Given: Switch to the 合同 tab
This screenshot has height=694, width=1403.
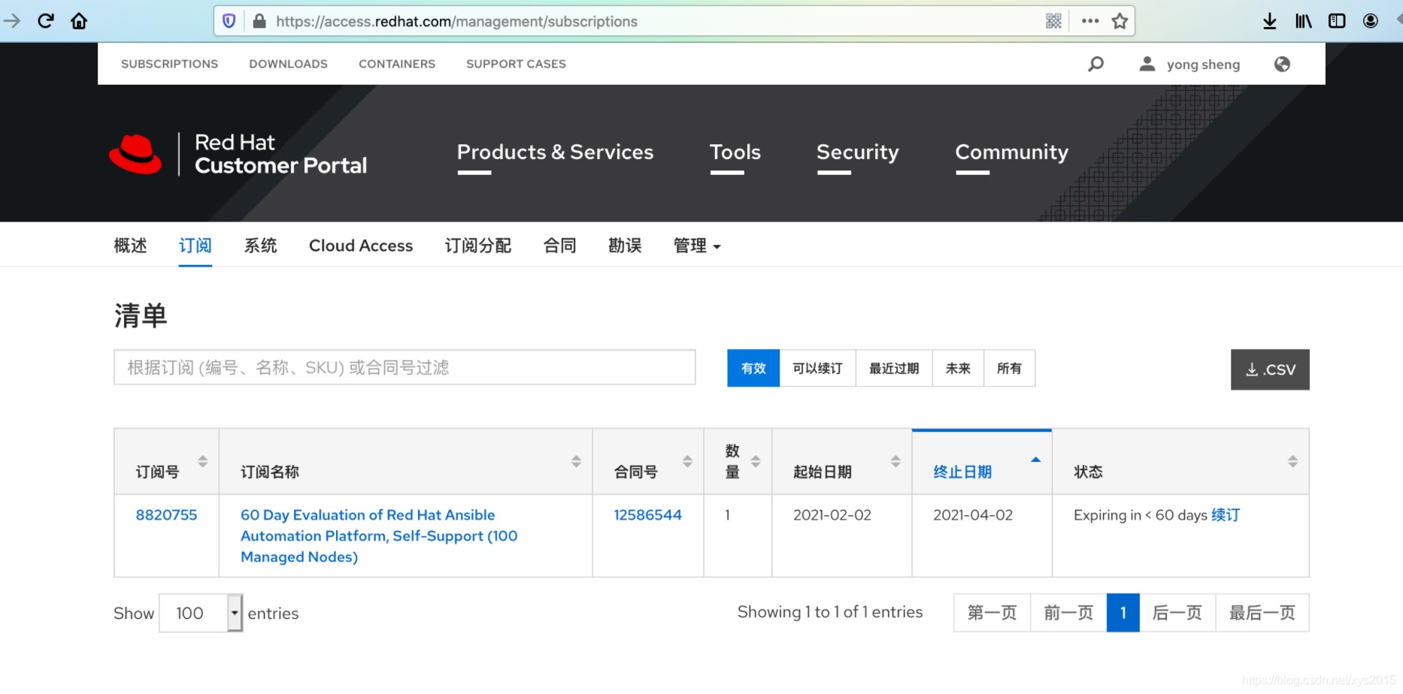Looking at the screenshot, I should point(559,246).
